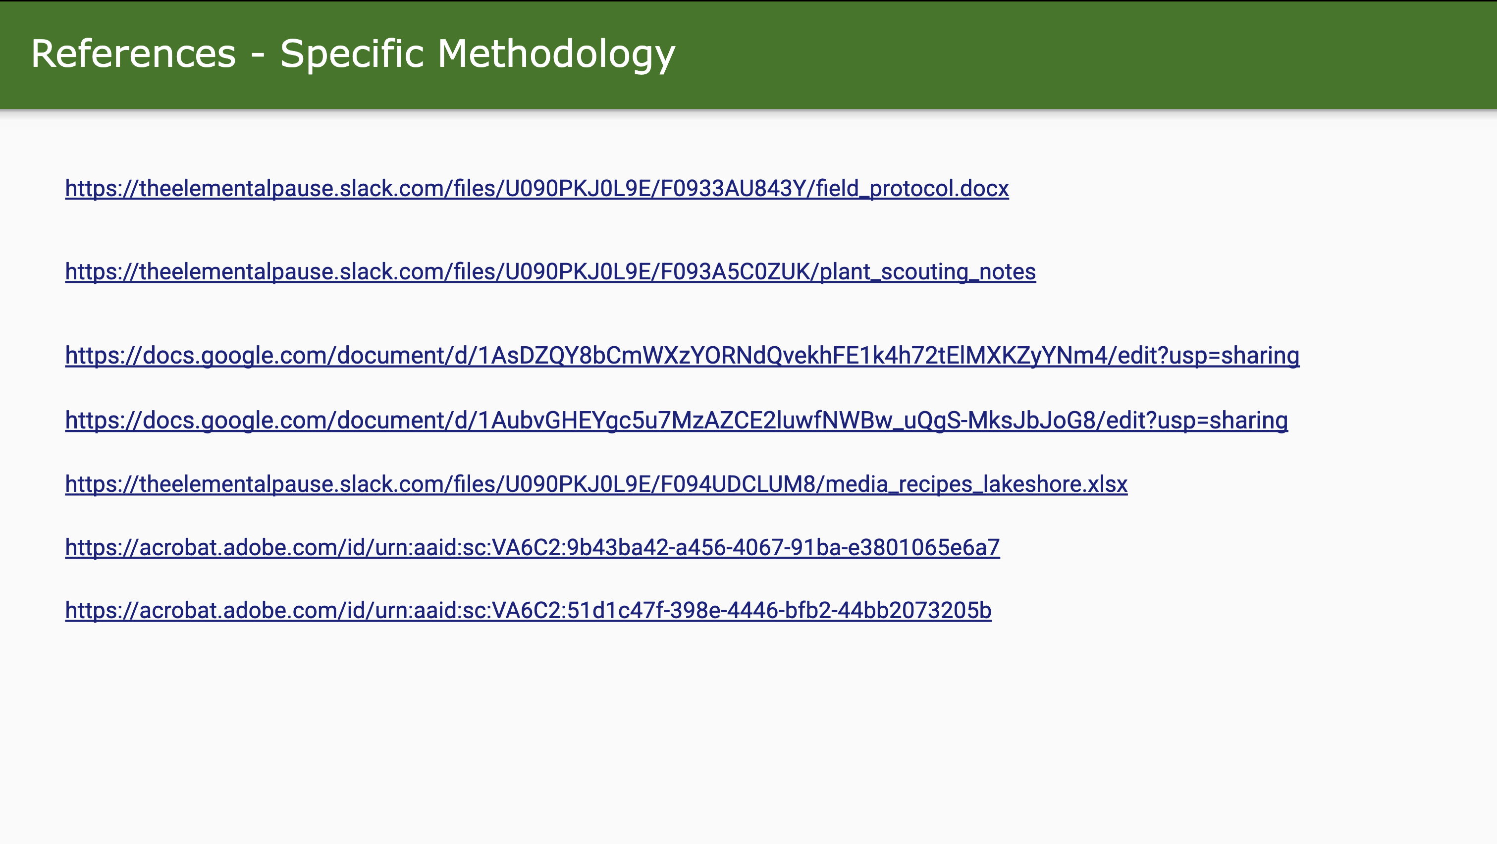Screen dimensions: 1497x844
Task: Click the word Methodology in the title
Action: pos(556,54)
